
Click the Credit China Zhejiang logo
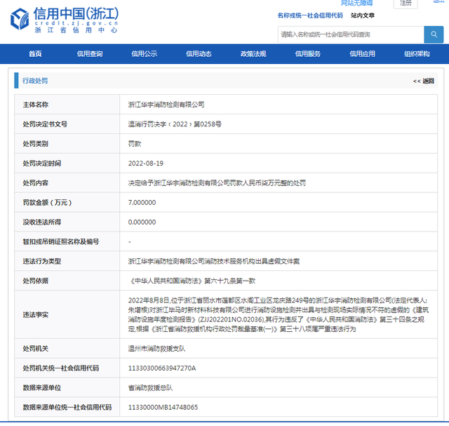pyautogui.click(x=65, y=22)
